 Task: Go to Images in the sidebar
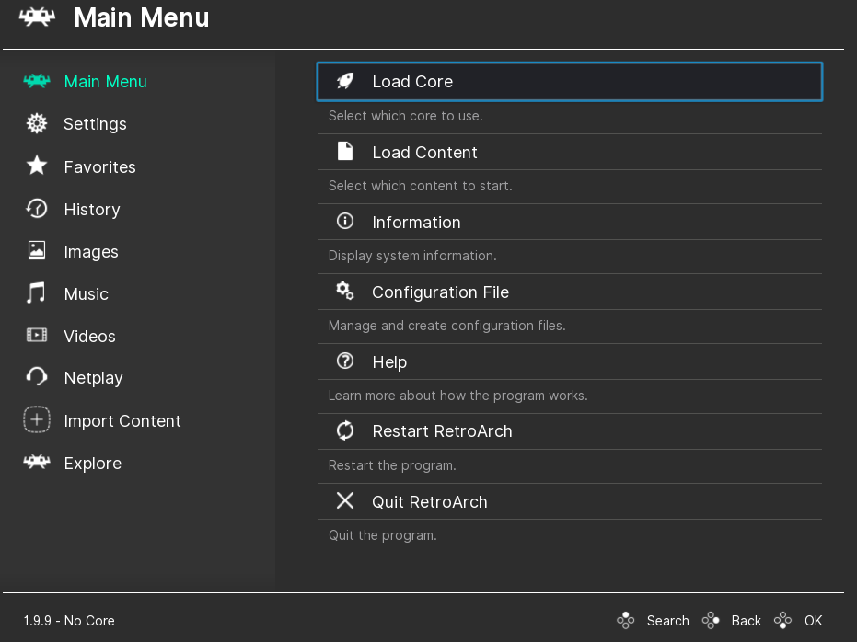click(90, 252)
